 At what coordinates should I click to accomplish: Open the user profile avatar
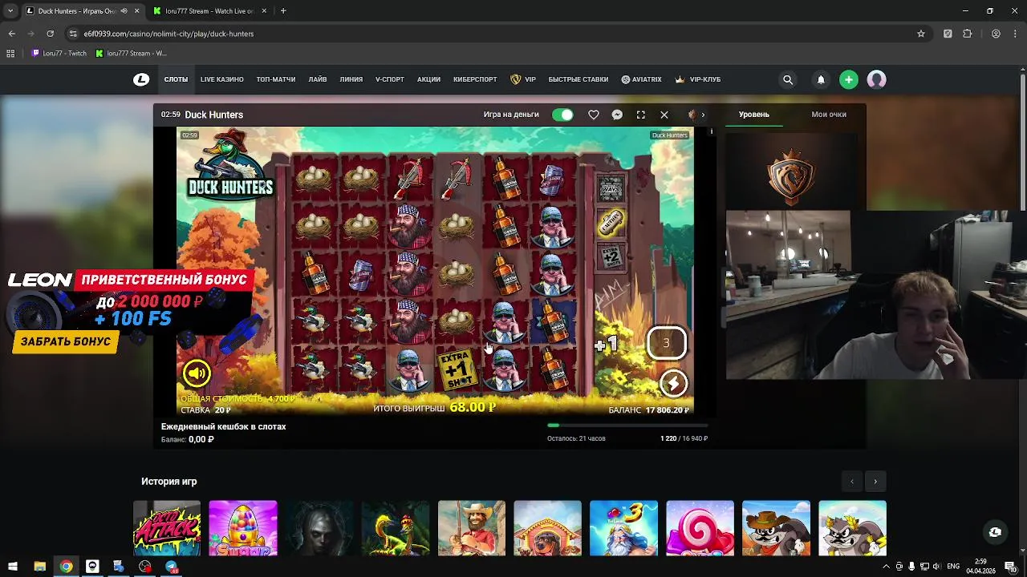click(876, 79)
